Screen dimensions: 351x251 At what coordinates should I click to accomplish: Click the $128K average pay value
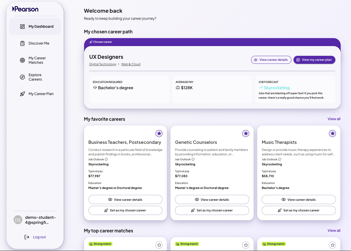point(187,88)
